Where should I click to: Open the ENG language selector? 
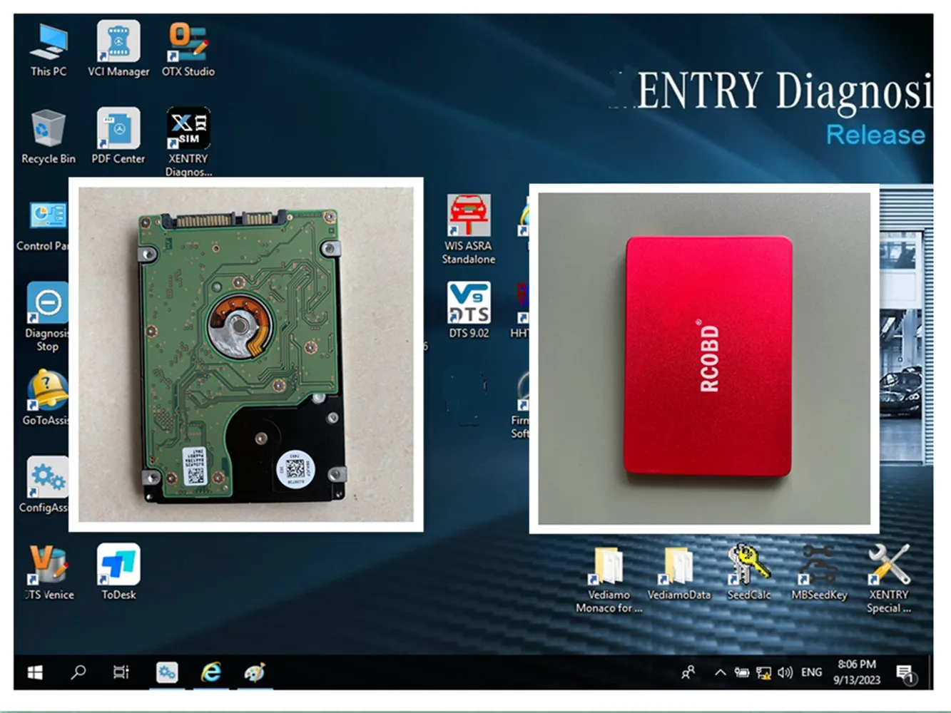click(811, 671)
